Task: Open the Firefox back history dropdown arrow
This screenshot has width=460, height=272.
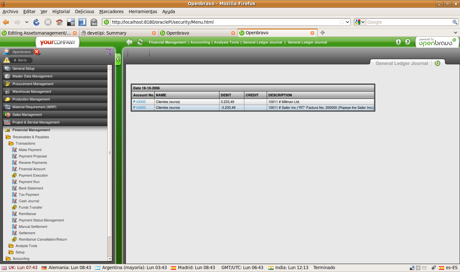Action: (27, 22)
